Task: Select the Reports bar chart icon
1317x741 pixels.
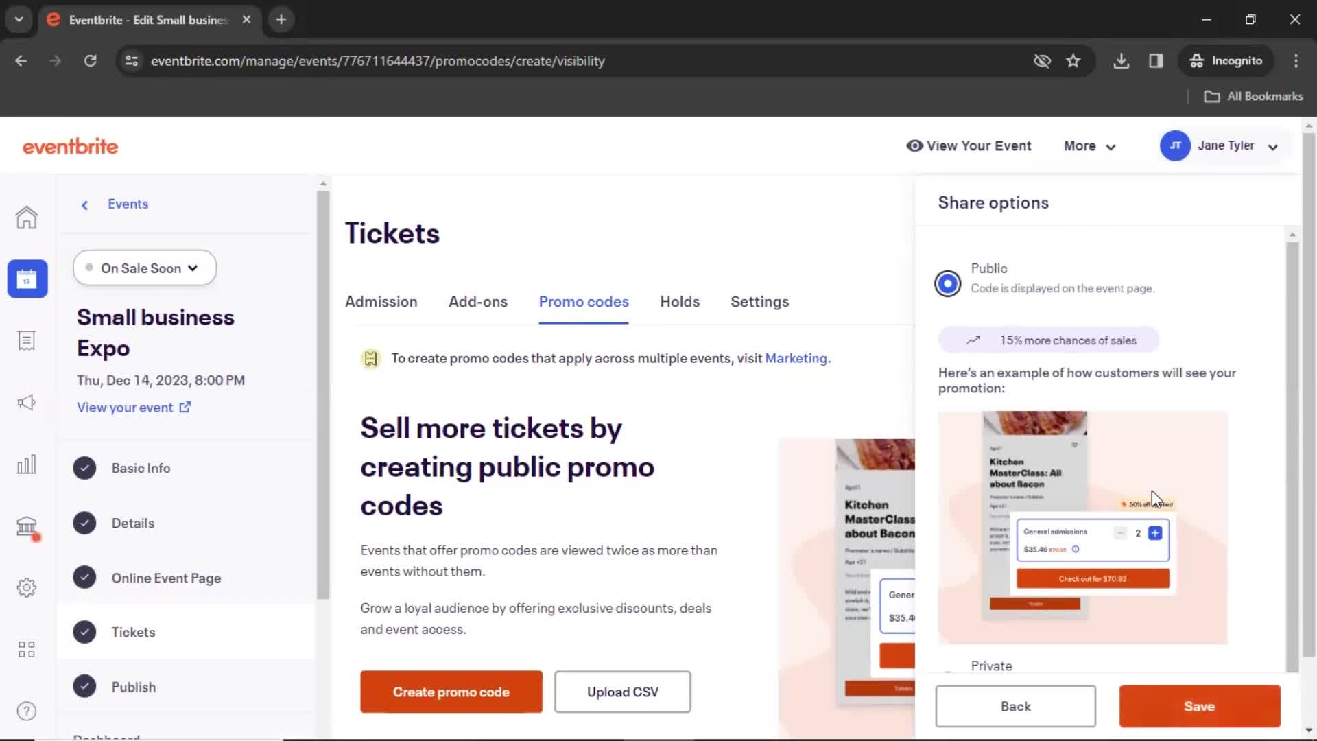Action: (x=26, y=464)
